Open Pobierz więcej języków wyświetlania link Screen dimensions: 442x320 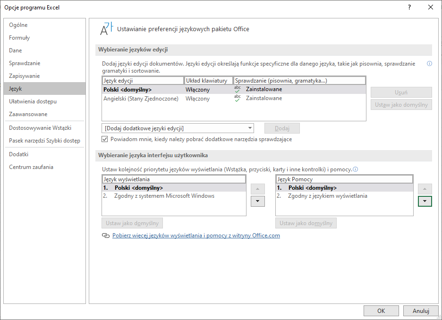coord(196,236)
